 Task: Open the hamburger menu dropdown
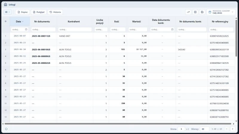(x=7, y=12)
